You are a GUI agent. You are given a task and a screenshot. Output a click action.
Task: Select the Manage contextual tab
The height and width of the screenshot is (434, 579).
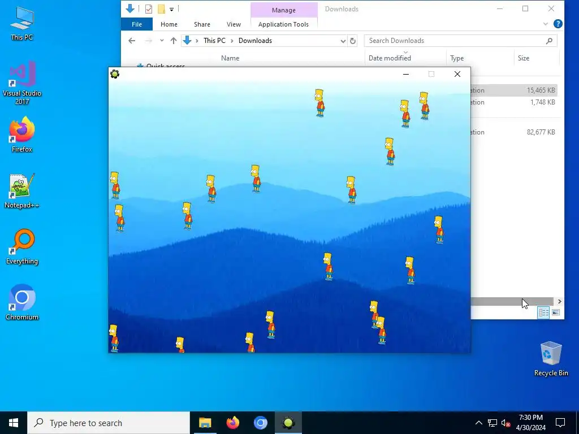tap(284, 10)
